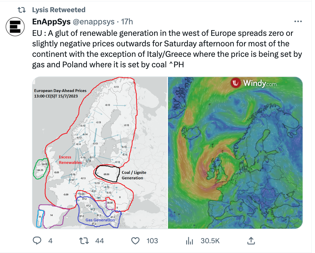The image size is (315, 253).
Task: Open the EnAppSys display name profile
Action: 51,22
